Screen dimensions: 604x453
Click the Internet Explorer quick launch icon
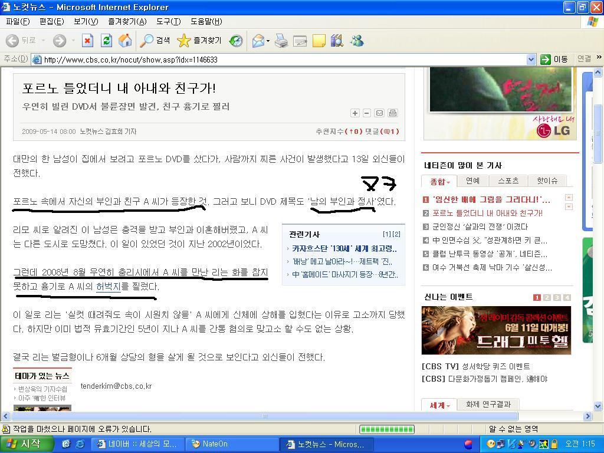80,444
